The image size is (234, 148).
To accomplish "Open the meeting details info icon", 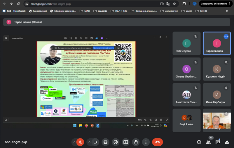I will (199, 142).
